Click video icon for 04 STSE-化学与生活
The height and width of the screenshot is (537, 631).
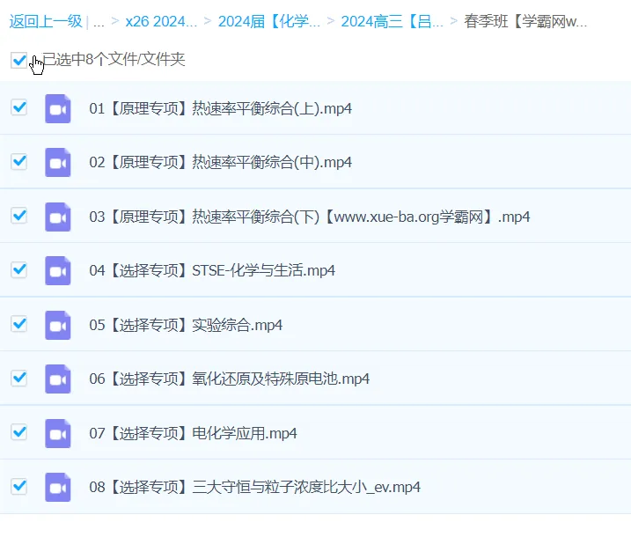point(58,270)
